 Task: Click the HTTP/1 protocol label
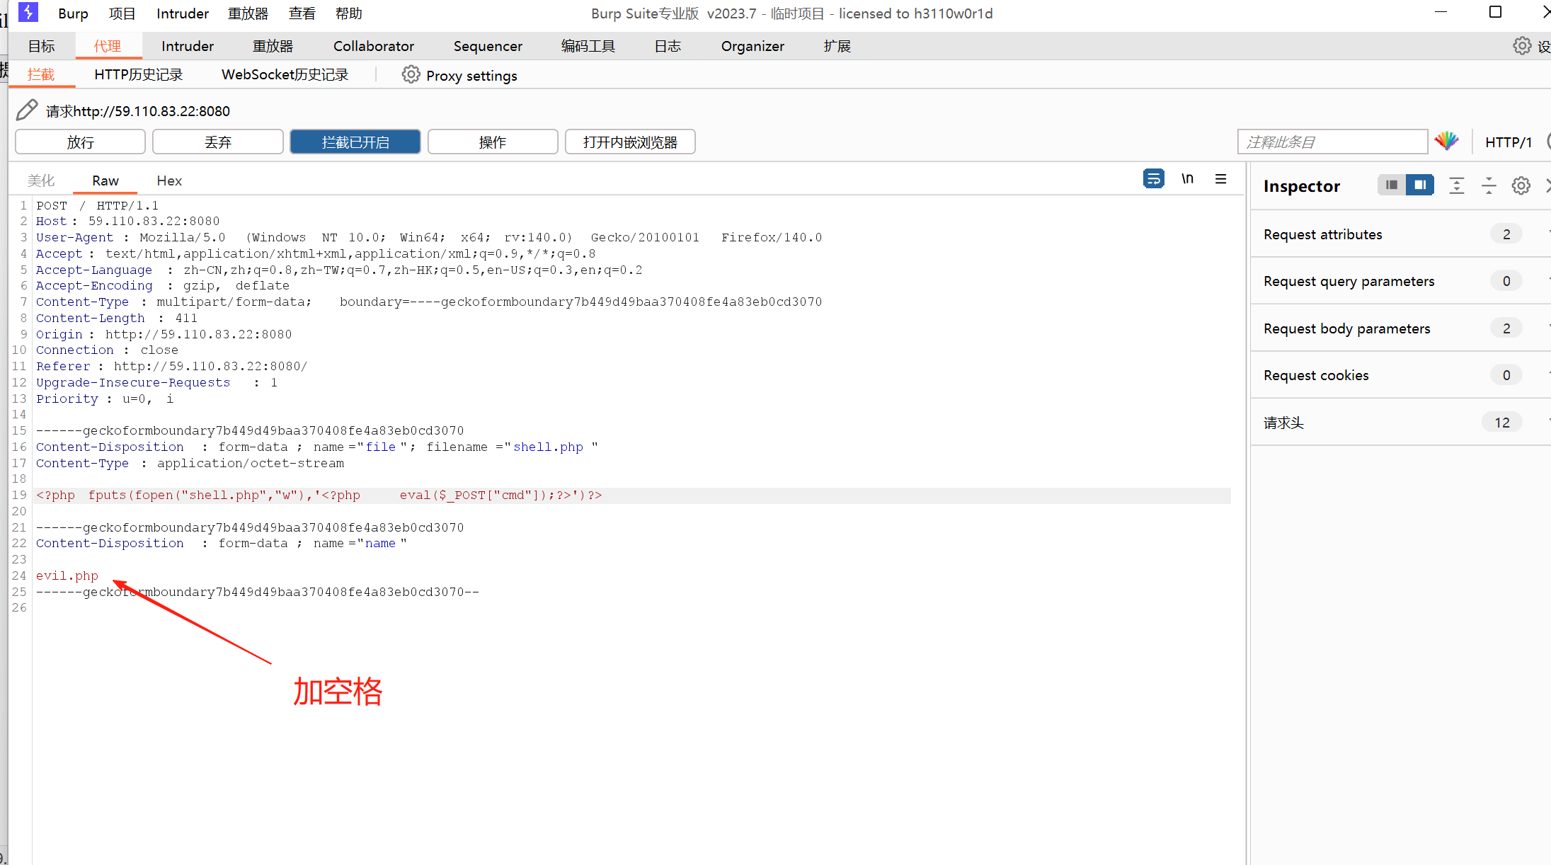pyautogui.click(x=1509, y=142)
